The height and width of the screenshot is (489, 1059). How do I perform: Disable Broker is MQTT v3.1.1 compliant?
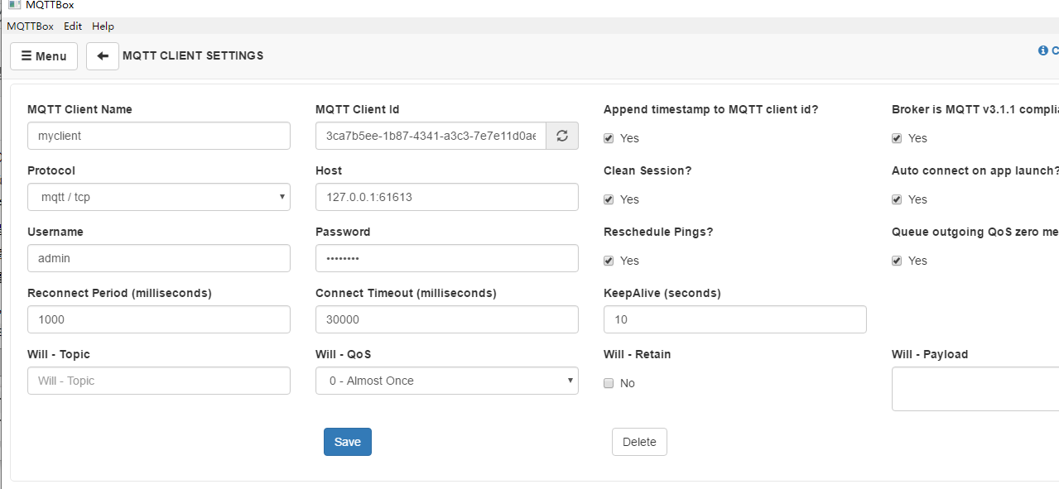(897, 138)
